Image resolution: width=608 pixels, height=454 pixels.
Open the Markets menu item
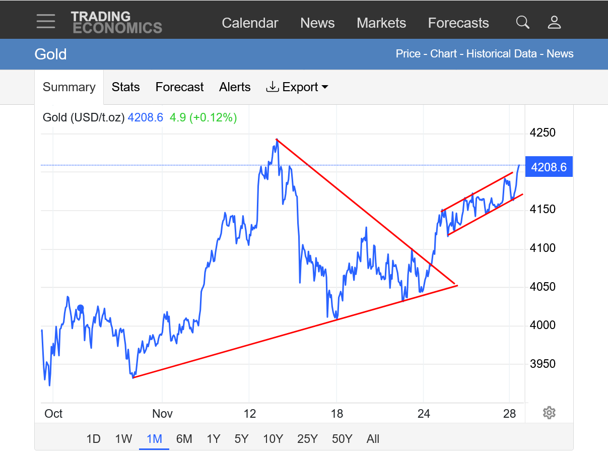(x=381, y=23)
